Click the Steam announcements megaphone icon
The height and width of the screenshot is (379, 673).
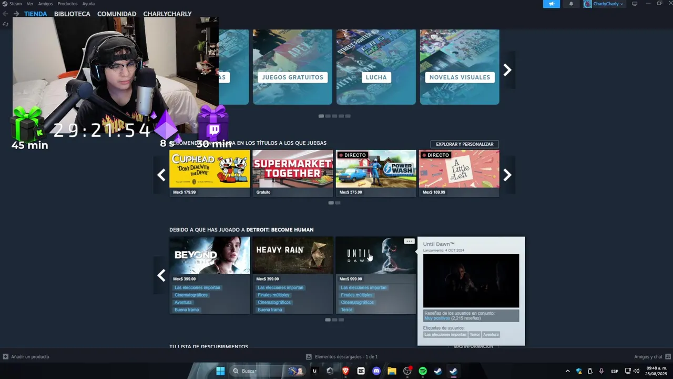(552, 4)
